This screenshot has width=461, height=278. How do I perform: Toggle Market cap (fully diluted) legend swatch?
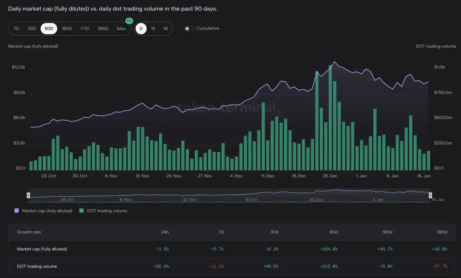(17, 211)
